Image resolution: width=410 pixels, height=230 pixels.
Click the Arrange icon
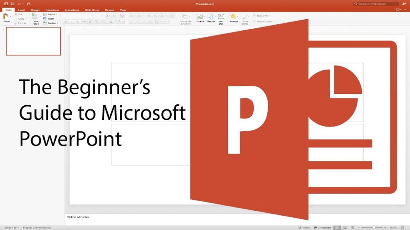(233, 17)
